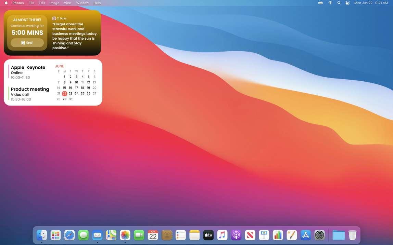This screenshot has width=393, height=245.
Task: Click the motivational quote in the widget
Action: point(75,36)
